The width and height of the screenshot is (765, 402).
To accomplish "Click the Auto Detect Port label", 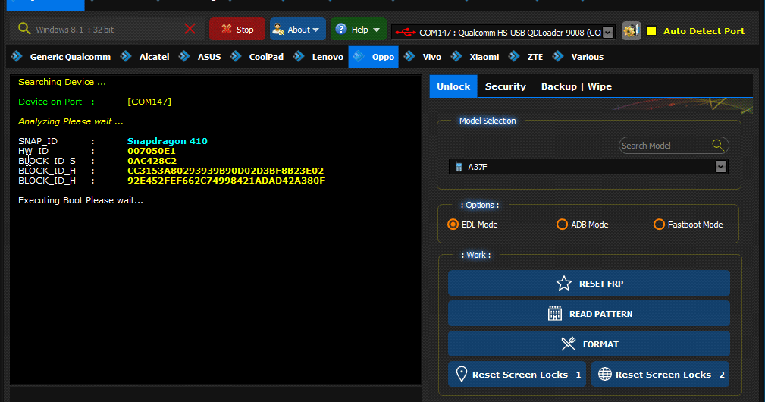I will click(x=704, y=31).
